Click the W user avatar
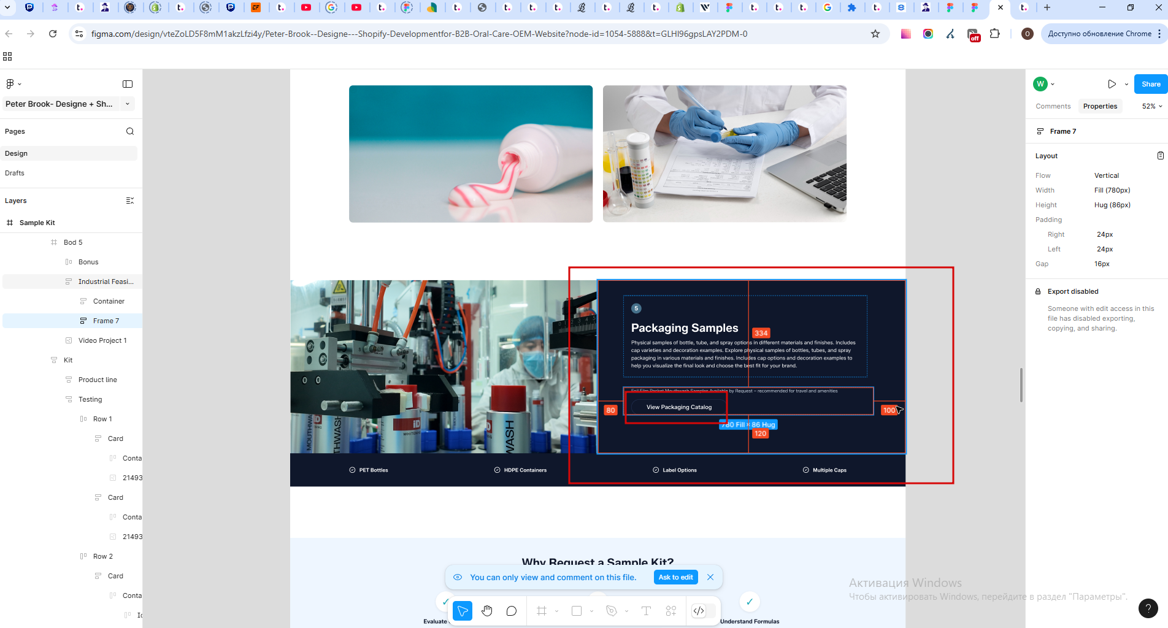 coord(1040,84)
